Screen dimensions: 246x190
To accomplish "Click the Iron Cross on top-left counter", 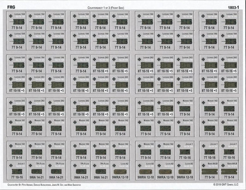I will [x=11, y=16].
